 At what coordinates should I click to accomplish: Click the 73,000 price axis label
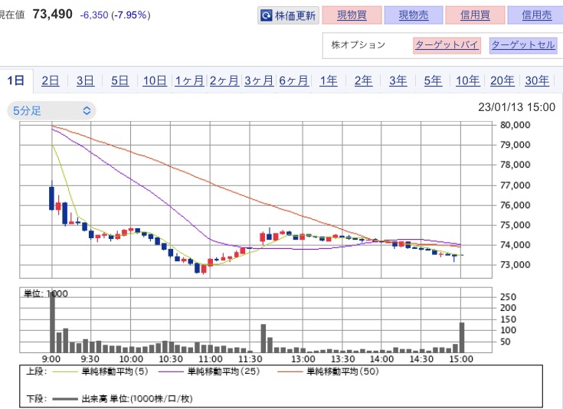pyautogui.click(x=516, y=265)
